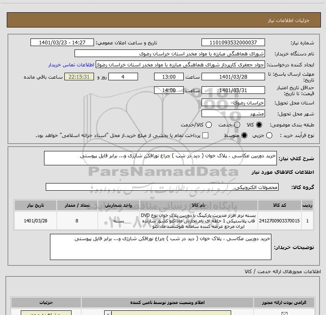Click remaining days field showing 4

123,77
